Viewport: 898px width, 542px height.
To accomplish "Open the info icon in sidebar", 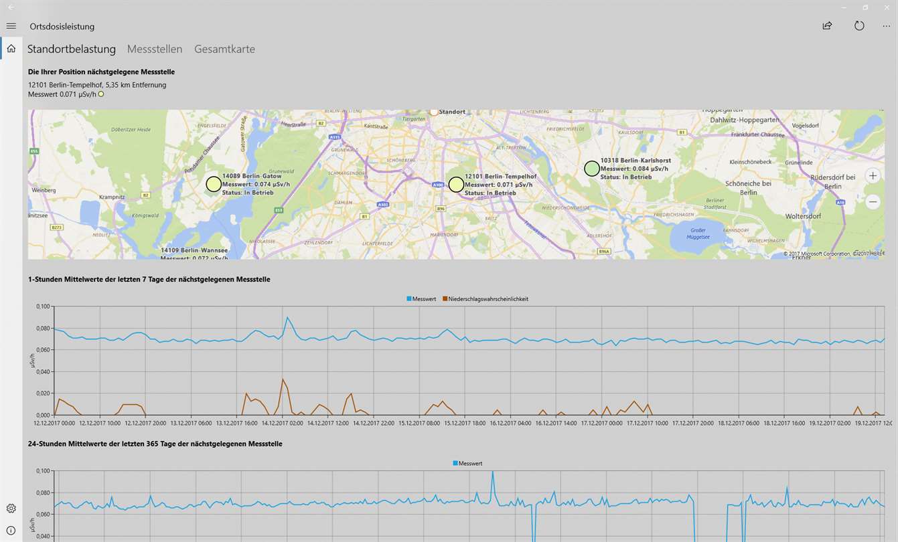I will tap(11, 531).
